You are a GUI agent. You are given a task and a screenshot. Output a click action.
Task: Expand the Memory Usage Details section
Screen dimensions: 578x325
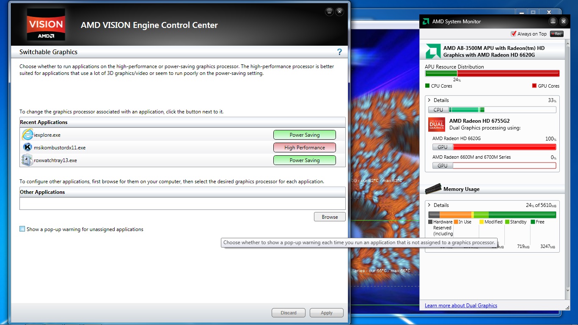429,205
